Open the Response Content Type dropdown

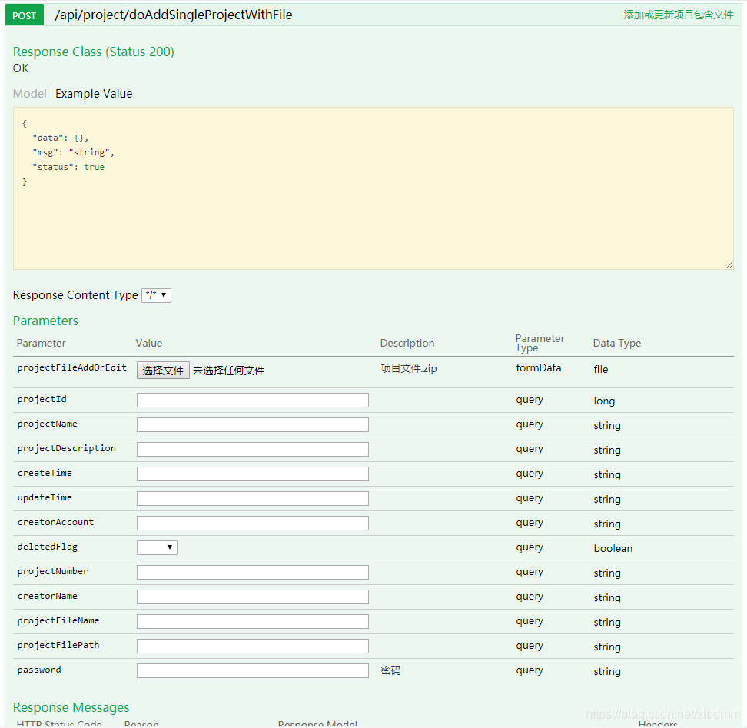(x=156, y=295)
